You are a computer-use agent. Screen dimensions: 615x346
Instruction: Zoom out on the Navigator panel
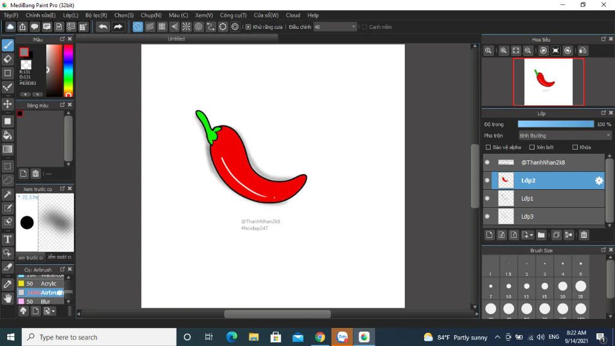[528, 50]
